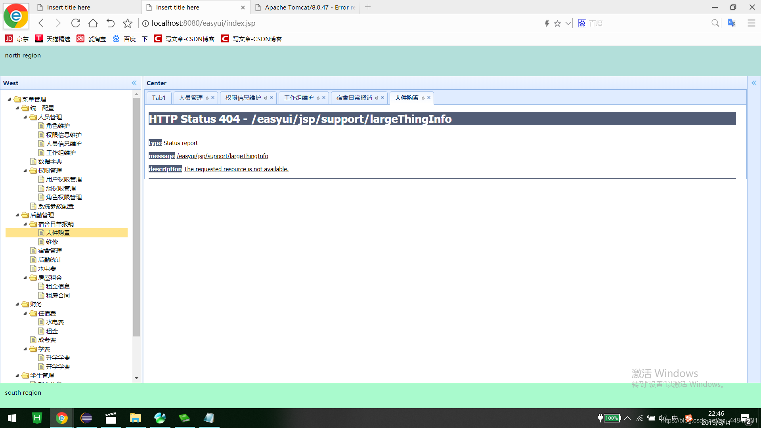Collapse the east panel arrow

pos(754,83)
